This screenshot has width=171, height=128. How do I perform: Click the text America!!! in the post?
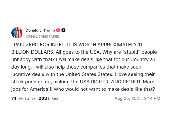pyautogui.click(x=41, y=89)
